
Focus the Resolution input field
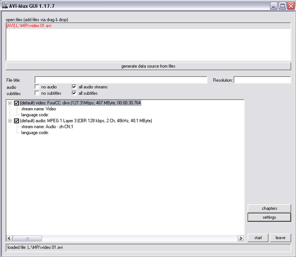[x=262, y=80]
